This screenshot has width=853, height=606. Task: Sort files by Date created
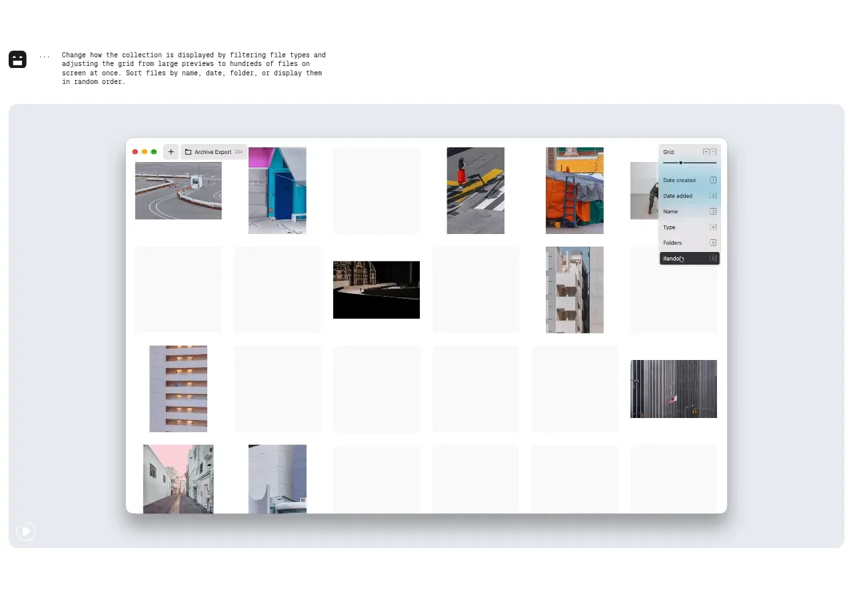[689, 180]
